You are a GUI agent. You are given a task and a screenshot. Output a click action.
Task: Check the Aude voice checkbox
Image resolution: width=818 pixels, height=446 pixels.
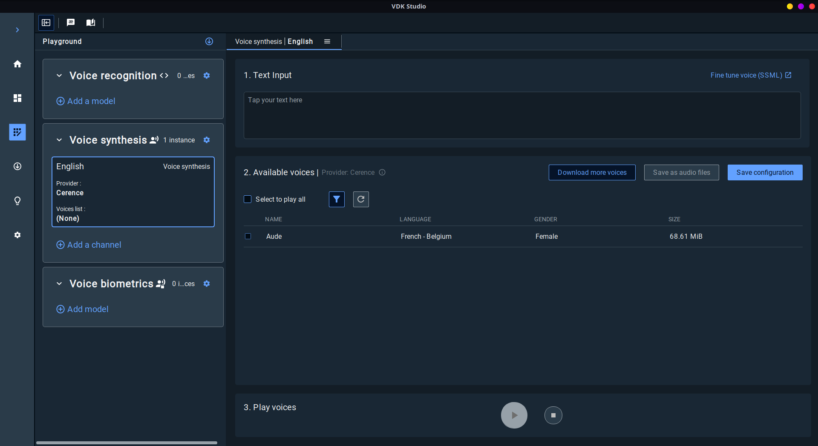(248, 236)
